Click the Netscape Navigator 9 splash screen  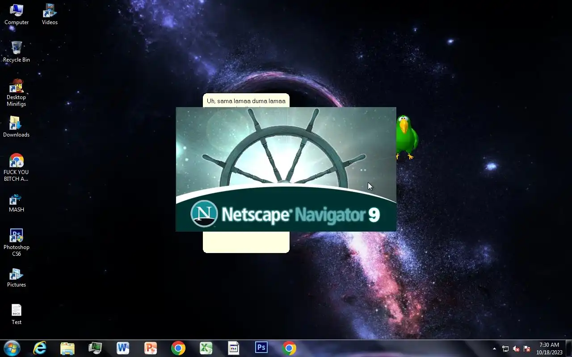tap(286, 169)
